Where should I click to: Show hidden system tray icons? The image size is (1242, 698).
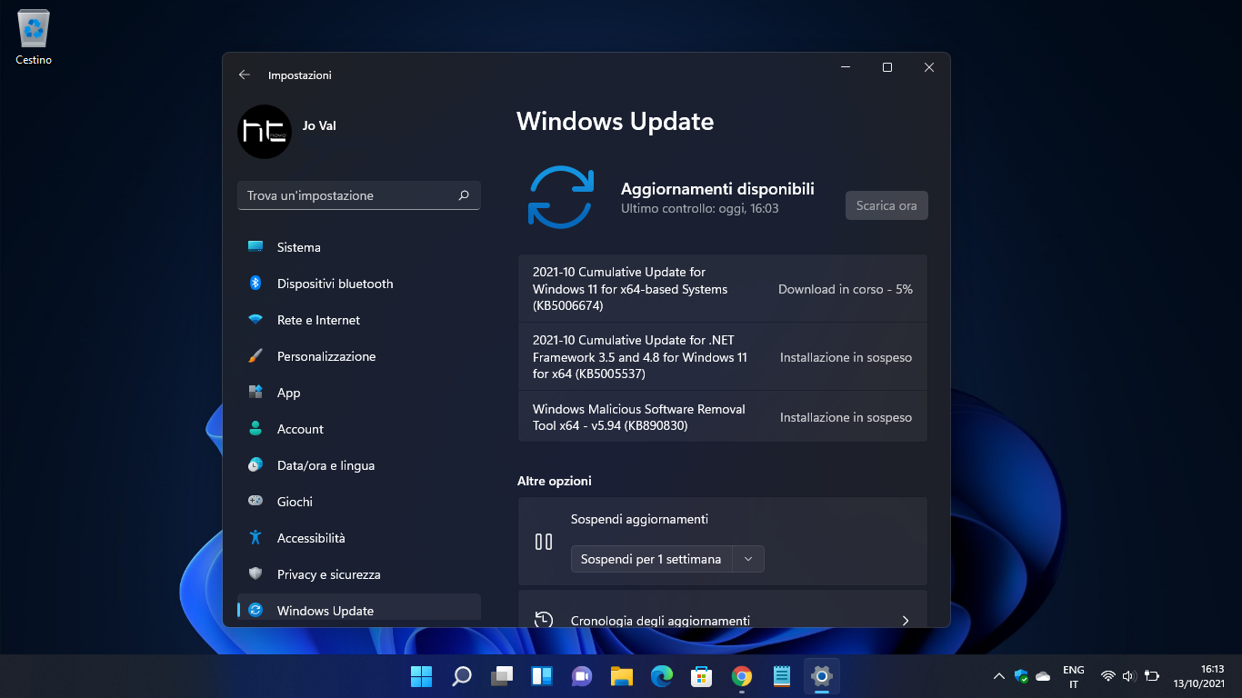tap(998, 676)
